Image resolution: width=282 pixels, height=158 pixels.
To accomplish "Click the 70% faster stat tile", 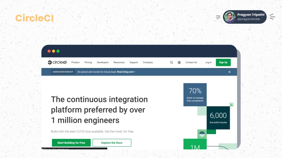I will click(195, 94).
